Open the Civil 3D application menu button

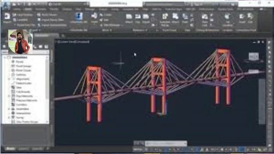click(x=5, y=5)
